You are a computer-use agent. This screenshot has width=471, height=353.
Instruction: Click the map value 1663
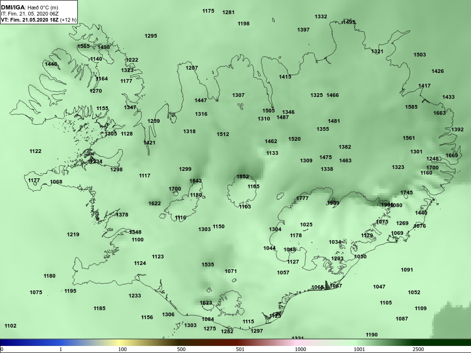(x=439, y=113)
